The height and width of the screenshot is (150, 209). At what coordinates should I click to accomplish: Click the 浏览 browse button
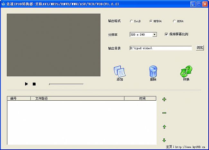(200, 48)
